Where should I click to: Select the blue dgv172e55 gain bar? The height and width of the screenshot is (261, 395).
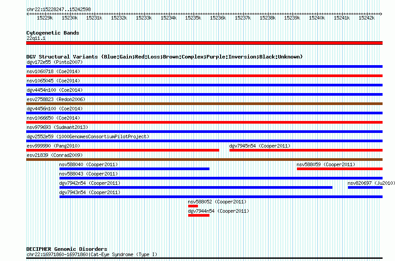click(x=204, y=66)
